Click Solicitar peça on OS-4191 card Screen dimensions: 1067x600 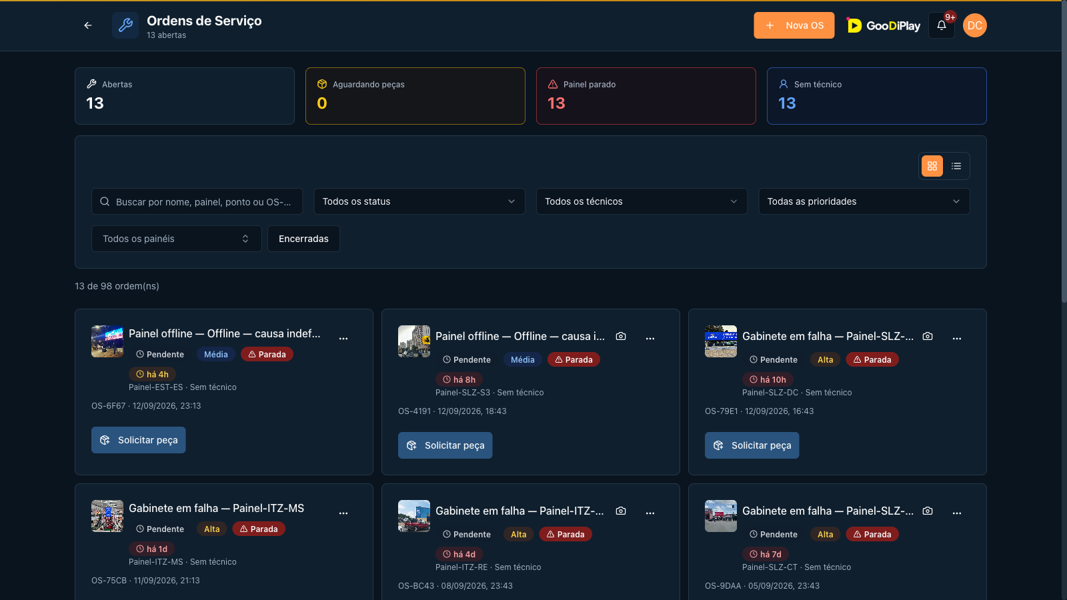445,445
